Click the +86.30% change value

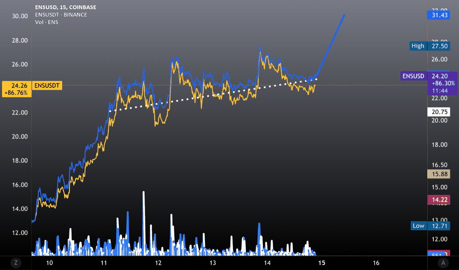click(x=443, y=83)
